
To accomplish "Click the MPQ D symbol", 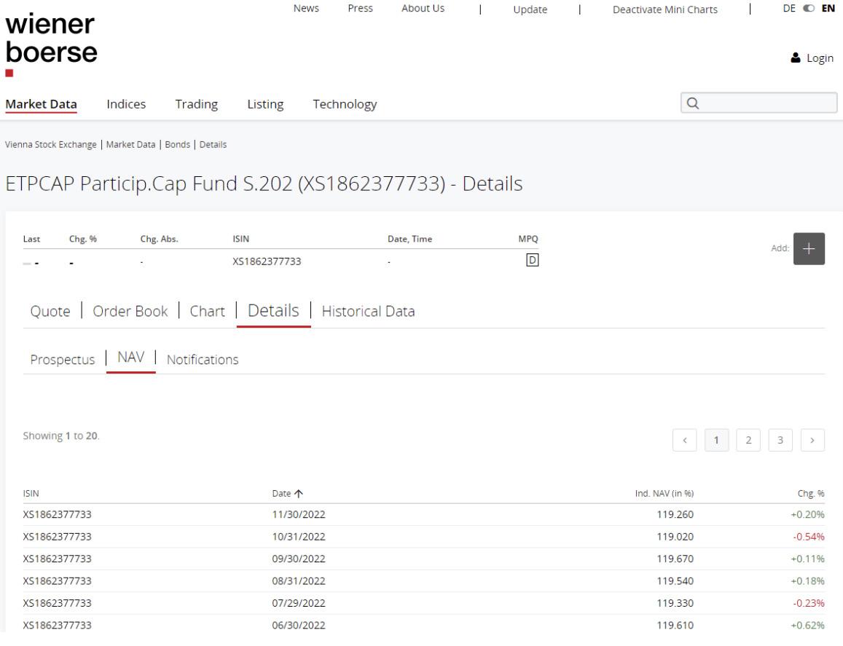I will 533,261.
